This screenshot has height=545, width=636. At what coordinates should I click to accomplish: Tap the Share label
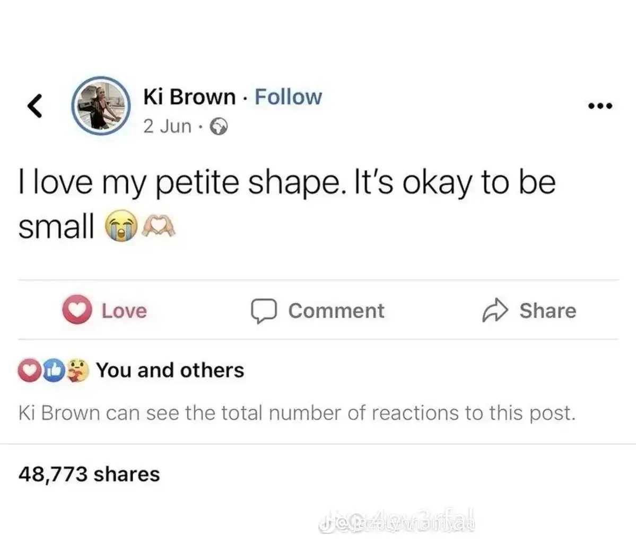pos(548,311)
